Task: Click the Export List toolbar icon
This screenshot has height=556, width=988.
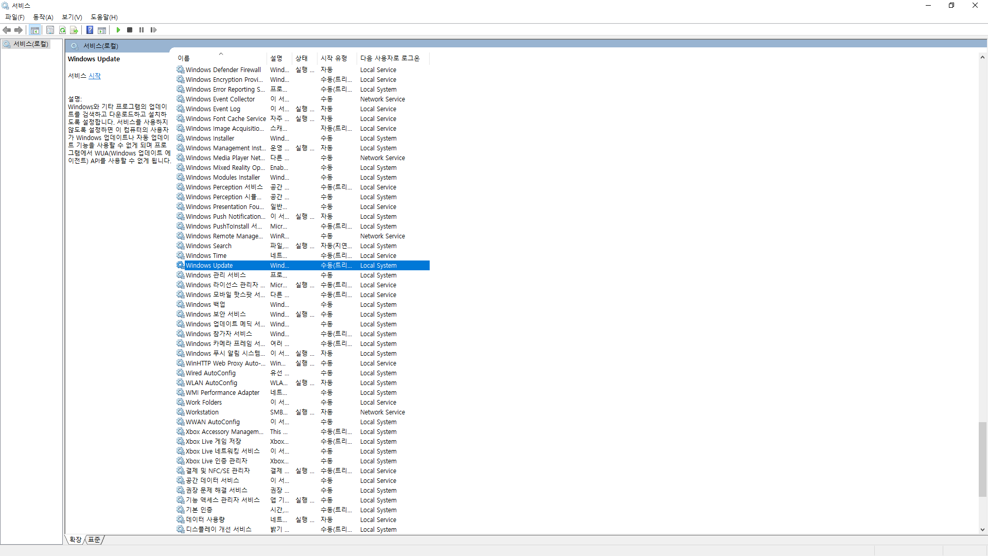Action: (x=74, y=30)
